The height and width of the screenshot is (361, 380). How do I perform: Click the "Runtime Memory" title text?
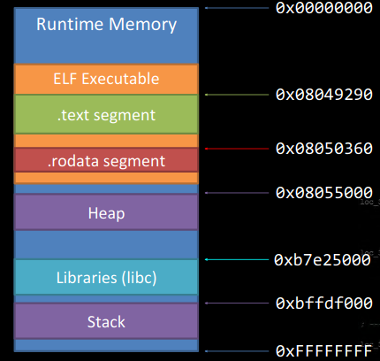pos(106,24)
